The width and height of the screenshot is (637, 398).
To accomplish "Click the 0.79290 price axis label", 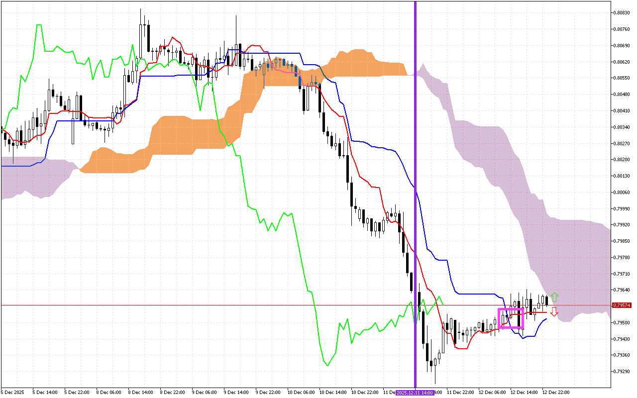I will [x=622, y=371].
